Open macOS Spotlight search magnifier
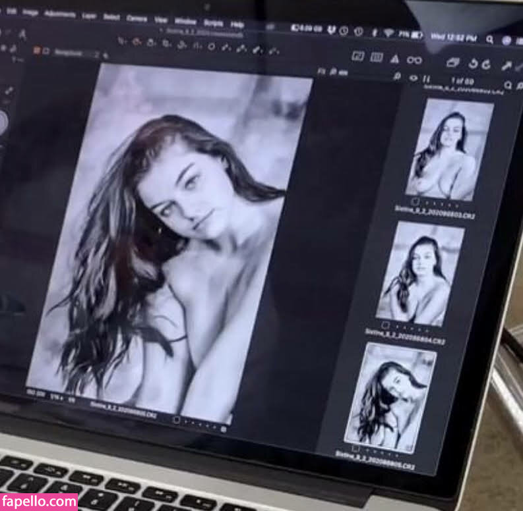 (x=489, y=40)
